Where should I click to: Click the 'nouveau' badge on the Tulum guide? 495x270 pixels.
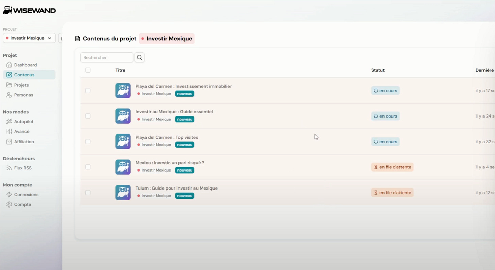185,196
